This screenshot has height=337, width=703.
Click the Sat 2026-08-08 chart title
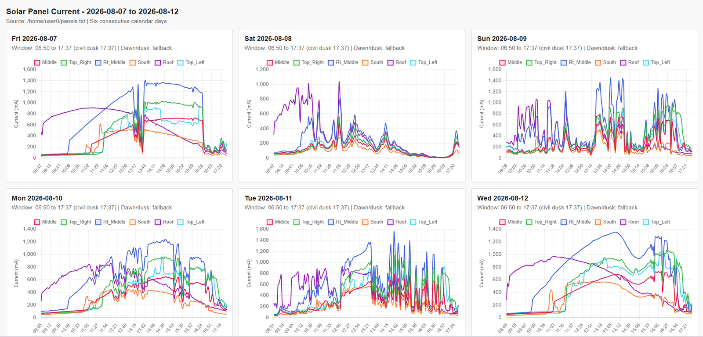268,39
